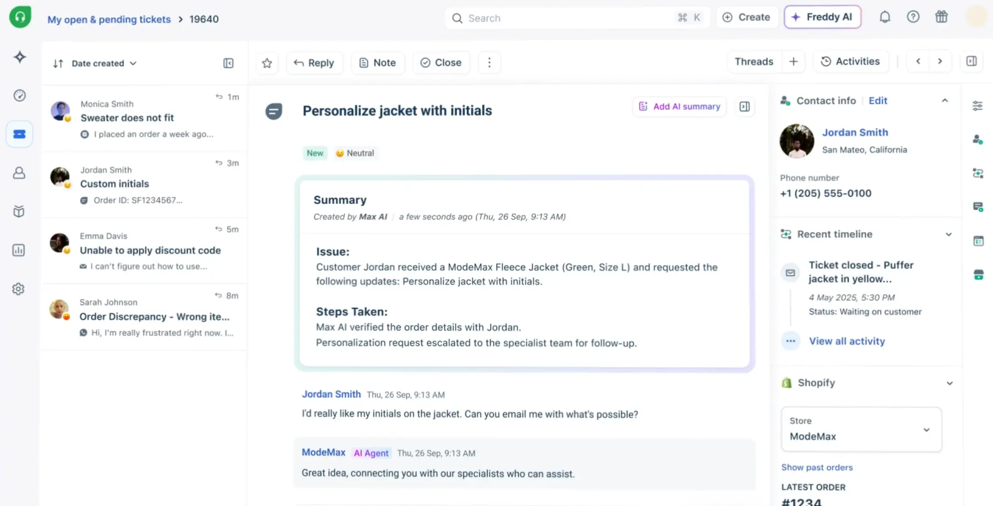993x506 pixels.
Task: Open the Dashboard from the left sidebar
Action: [19, 95]
